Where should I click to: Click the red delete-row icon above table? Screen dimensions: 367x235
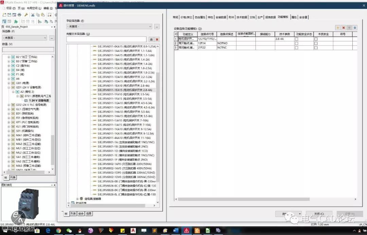[x=344, y=28]
